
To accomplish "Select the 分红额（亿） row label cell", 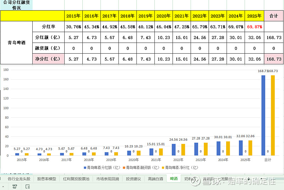I will coord(48,38).
